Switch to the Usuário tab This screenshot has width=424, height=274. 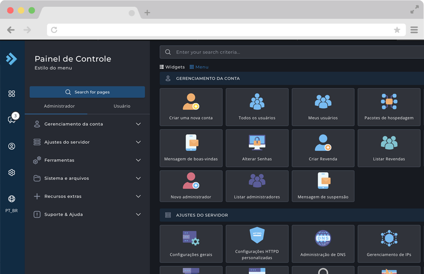pos(122,106)
